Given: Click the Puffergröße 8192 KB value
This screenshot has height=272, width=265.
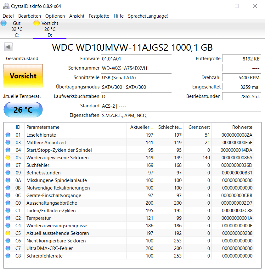Looking at the screenshot, I should coord(242,59).
